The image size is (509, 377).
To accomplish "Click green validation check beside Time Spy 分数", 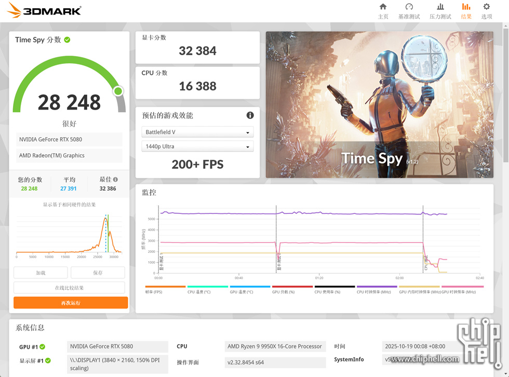I will tap(67, 40).
